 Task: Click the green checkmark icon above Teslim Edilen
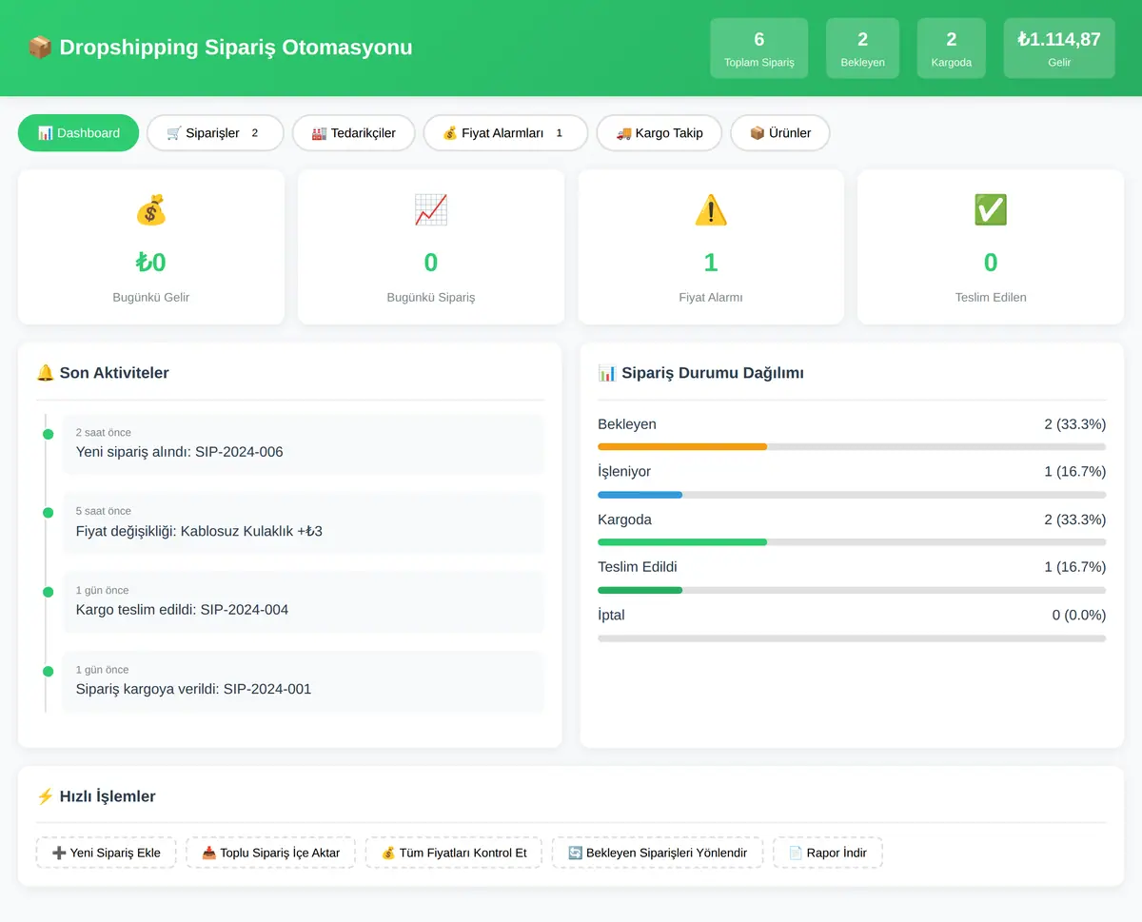[990, 209]
